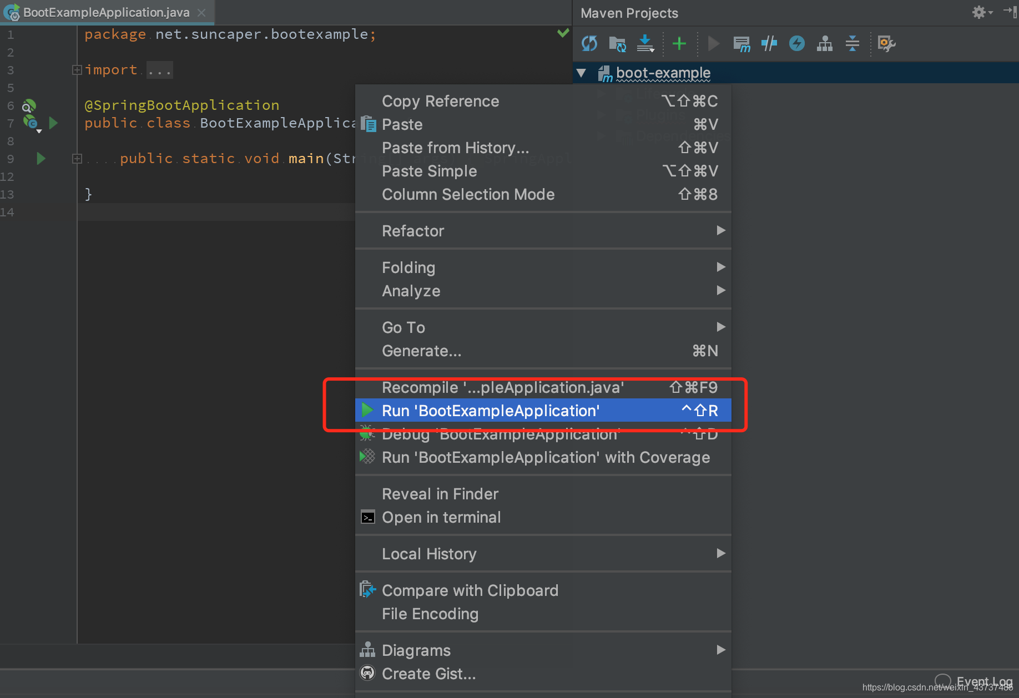Open Folding submenu
The height and width of the screenshot is (698, 1019).
(543, 267)
